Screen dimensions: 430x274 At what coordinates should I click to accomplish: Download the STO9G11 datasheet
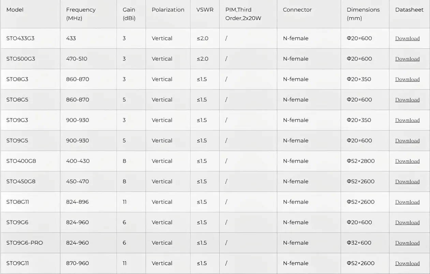coord(407,263)
